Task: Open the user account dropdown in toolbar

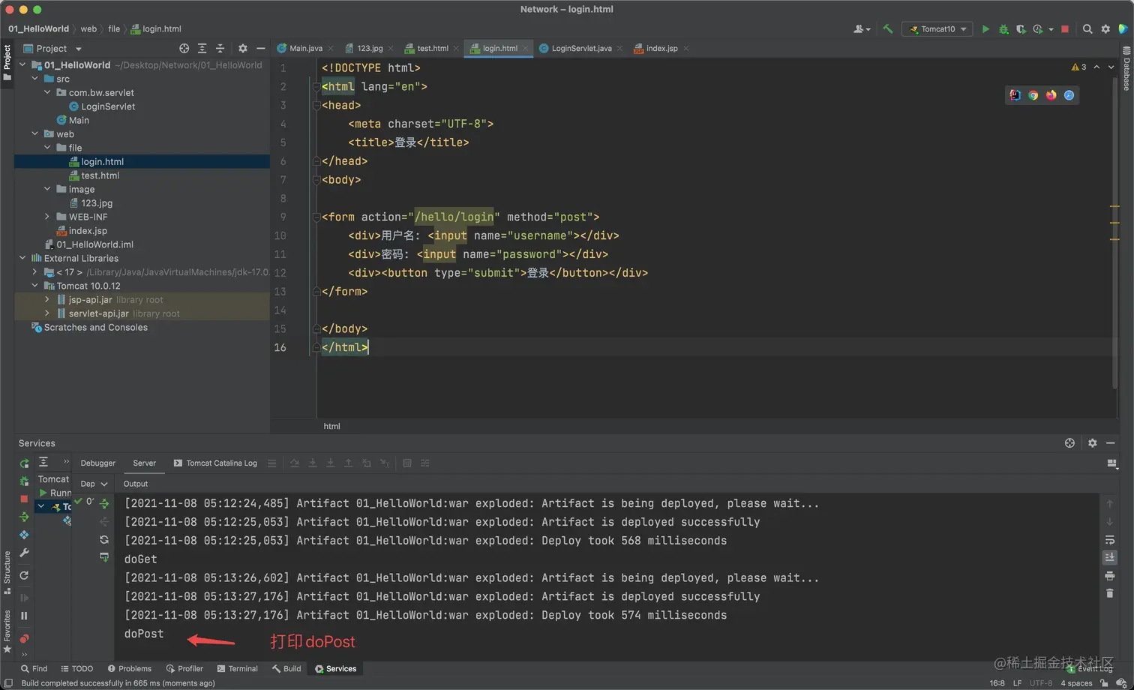Action: coord(862,29)
